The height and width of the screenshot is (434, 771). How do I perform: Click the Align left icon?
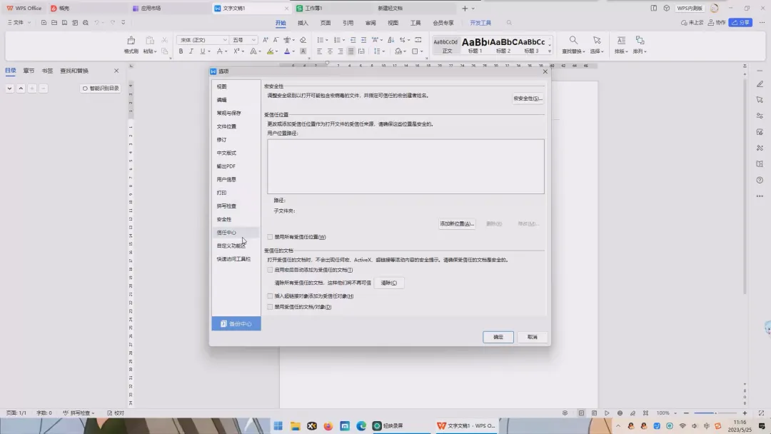pos(320,51)
